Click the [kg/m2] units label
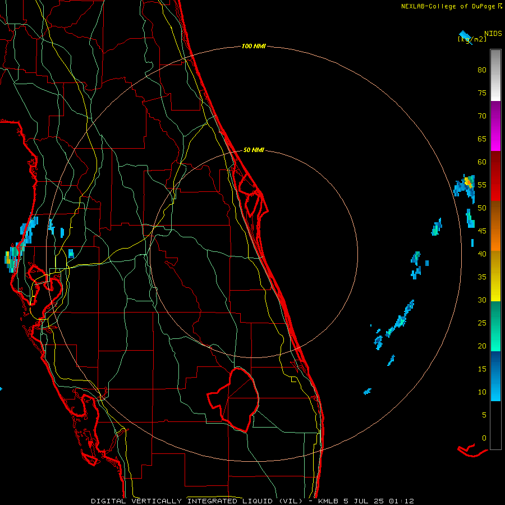Image resolution: width=505 pixels, height=505 pixels. (472, 39)
